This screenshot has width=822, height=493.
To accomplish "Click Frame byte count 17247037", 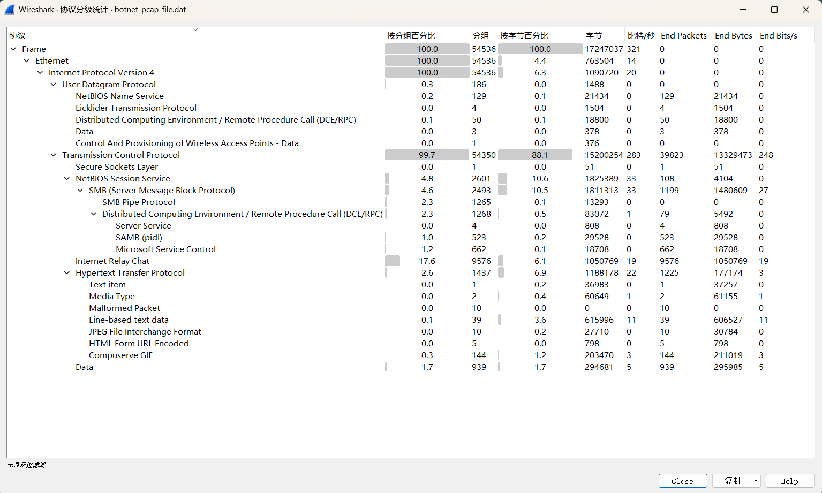I will (604, 49).
